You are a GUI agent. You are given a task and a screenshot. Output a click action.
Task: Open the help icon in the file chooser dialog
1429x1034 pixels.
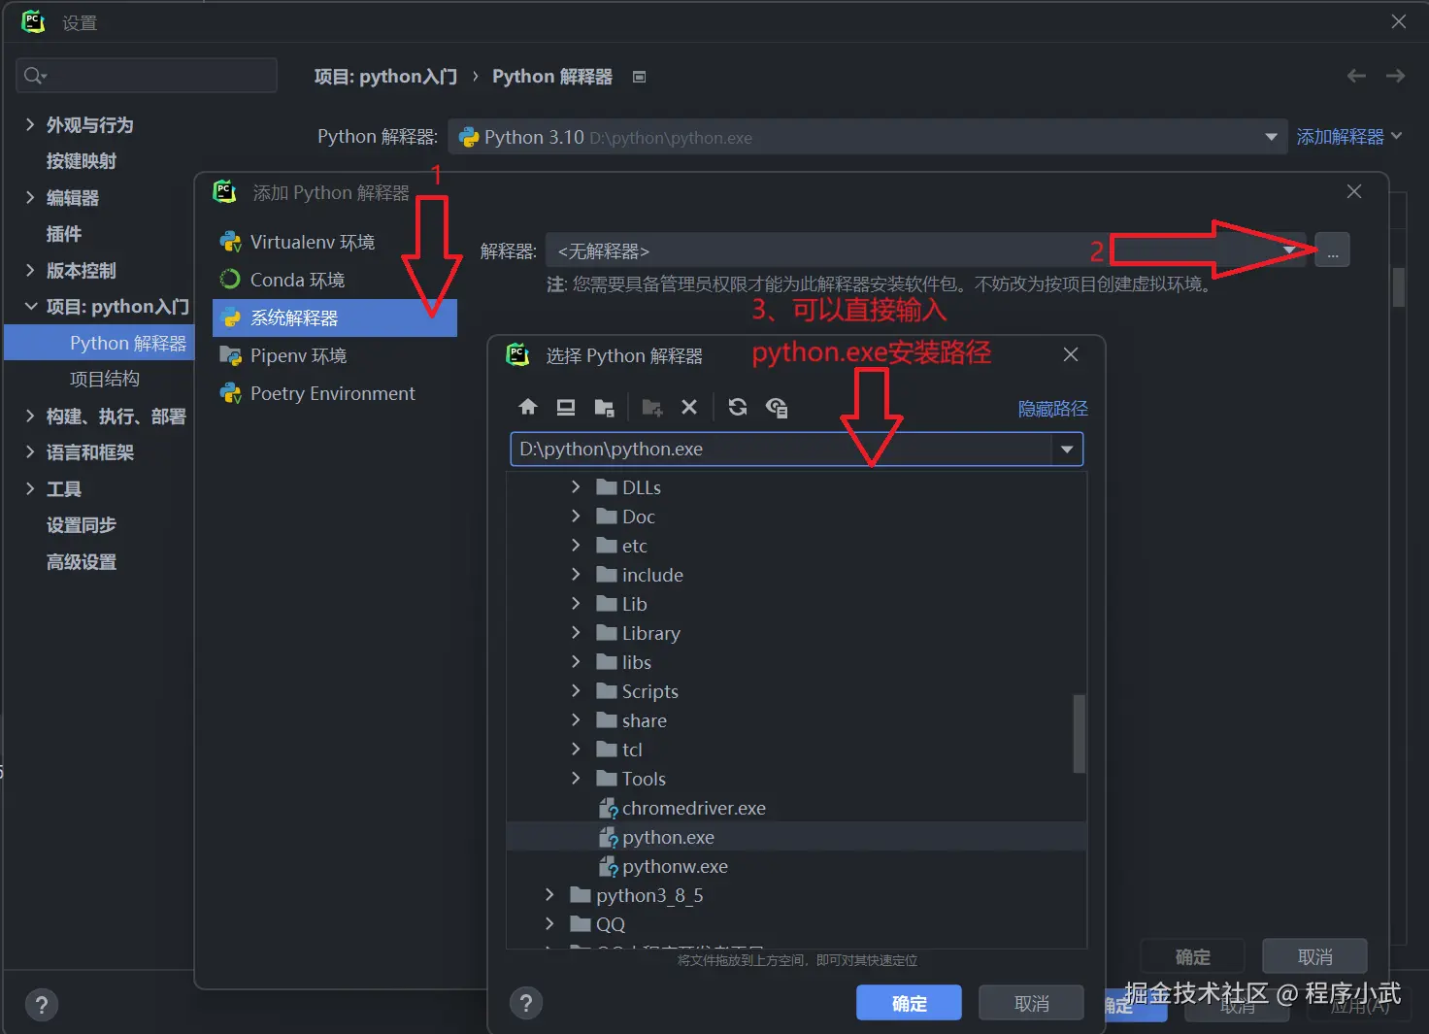(x=526, y=1003)
